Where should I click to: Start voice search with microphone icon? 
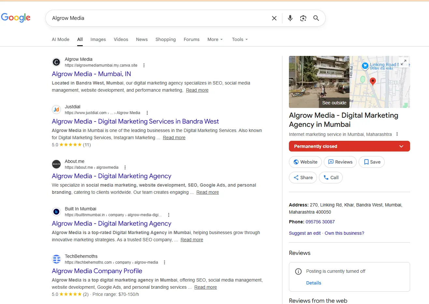(x=290, y=18)
